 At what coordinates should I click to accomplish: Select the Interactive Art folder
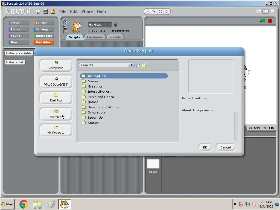pyautogui.click(x=124, y=91)
